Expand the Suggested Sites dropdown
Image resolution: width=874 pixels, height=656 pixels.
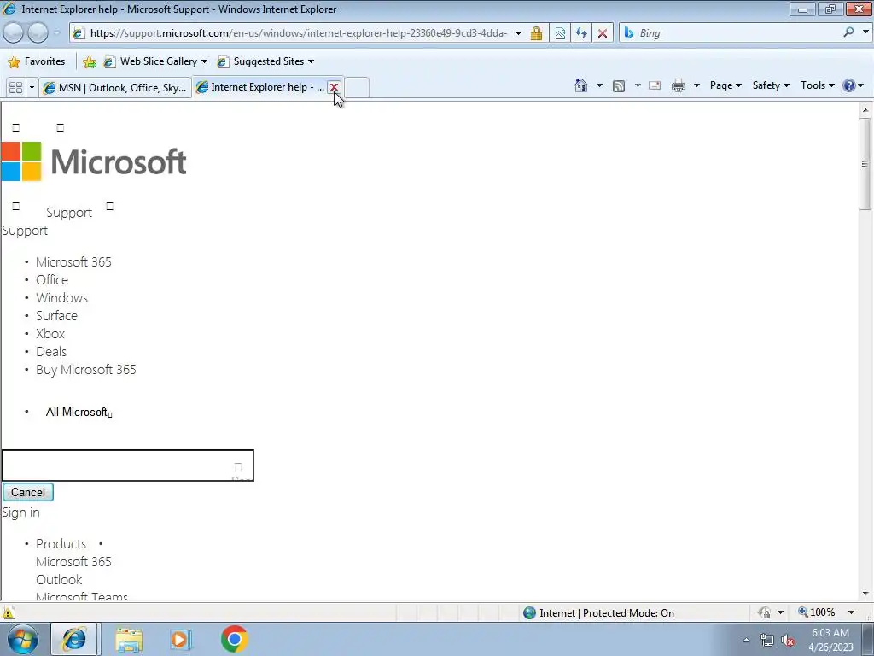(x=311, y=61)
